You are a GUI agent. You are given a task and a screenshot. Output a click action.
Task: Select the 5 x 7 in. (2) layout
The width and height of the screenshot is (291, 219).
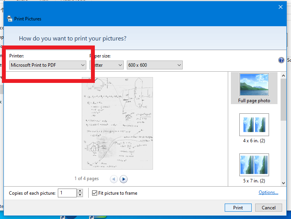254,168
